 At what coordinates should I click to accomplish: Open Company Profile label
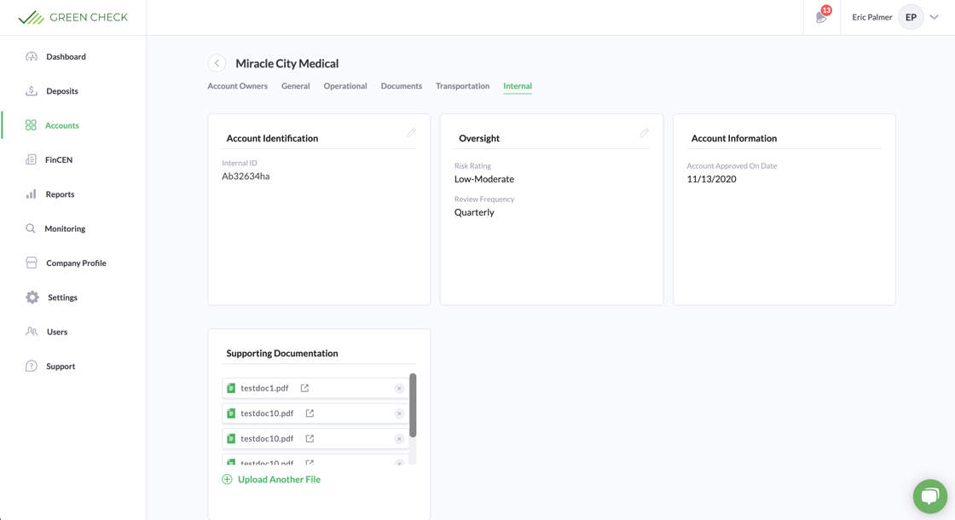point(76,263)
